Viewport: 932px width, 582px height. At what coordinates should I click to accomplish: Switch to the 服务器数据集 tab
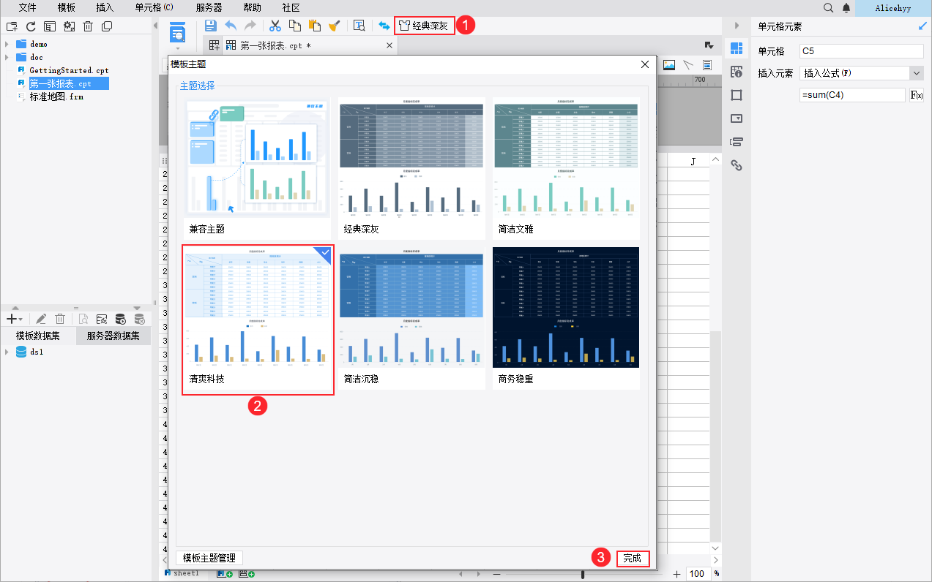click(113, 336)
